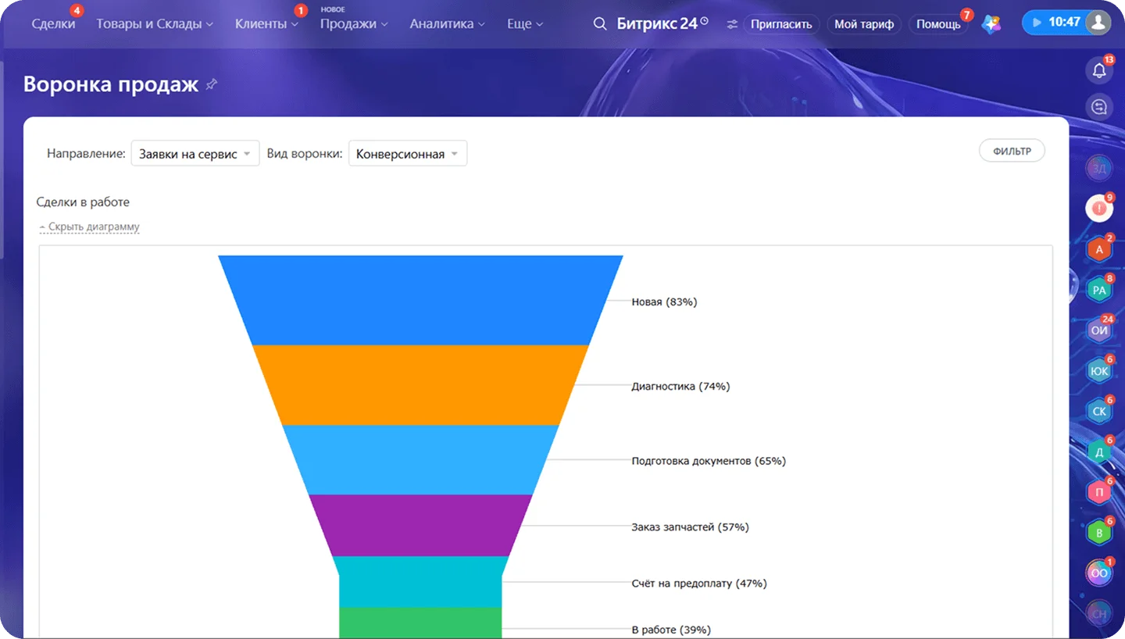
Task: Open Вид воронки dropdown Конверсионная
Action: click(408, 154)
